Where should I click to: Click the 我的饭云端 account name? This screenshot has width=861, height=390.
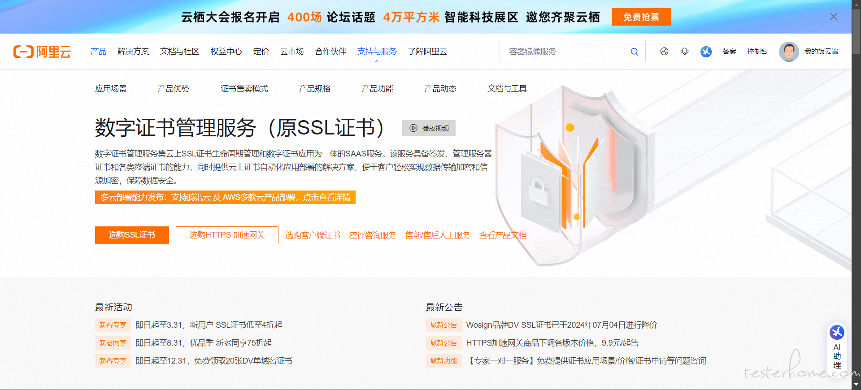(821, 52)
